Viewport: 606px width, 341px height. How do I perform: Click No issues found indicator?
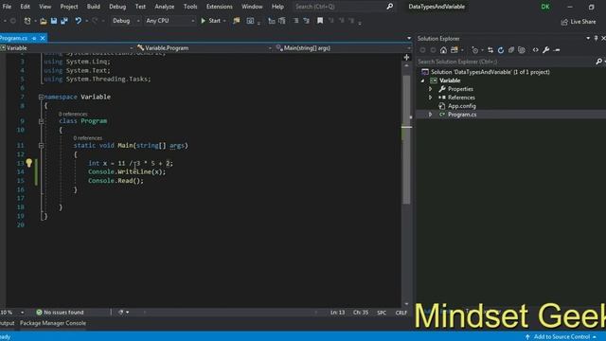pos(60,312)
